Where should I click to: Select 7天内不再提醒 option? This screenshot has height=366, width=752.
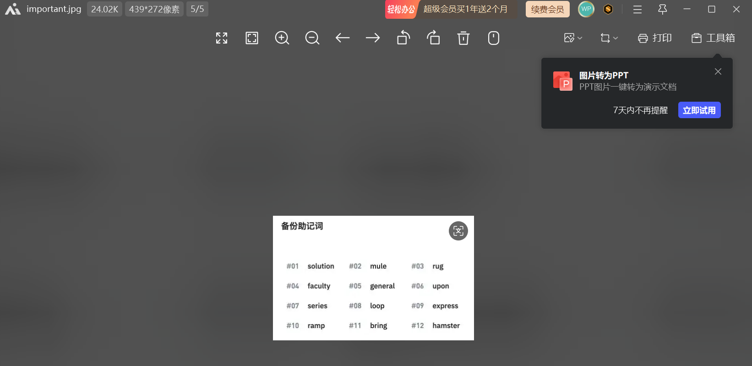tap(640, 110)
